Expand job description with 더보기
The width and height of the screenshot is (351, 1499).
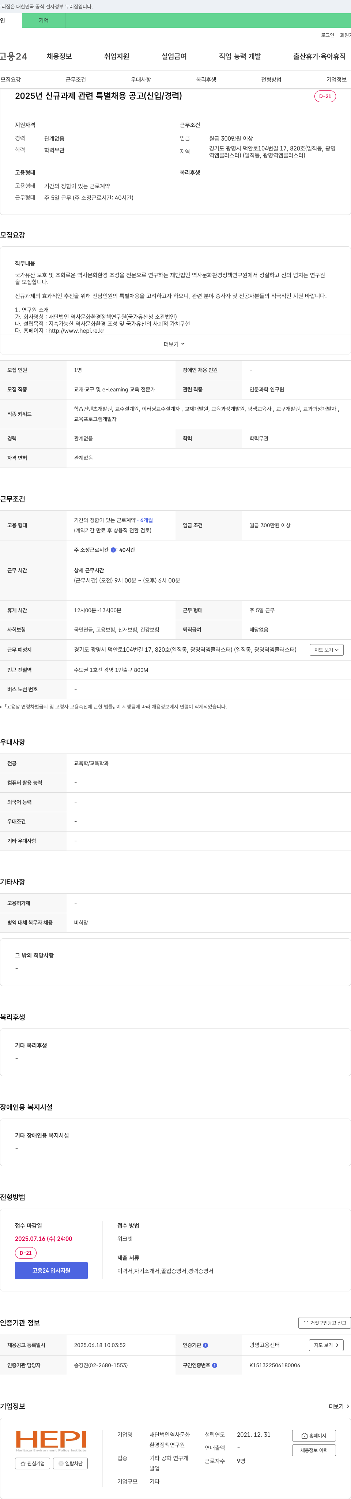[x=174, y=345]
